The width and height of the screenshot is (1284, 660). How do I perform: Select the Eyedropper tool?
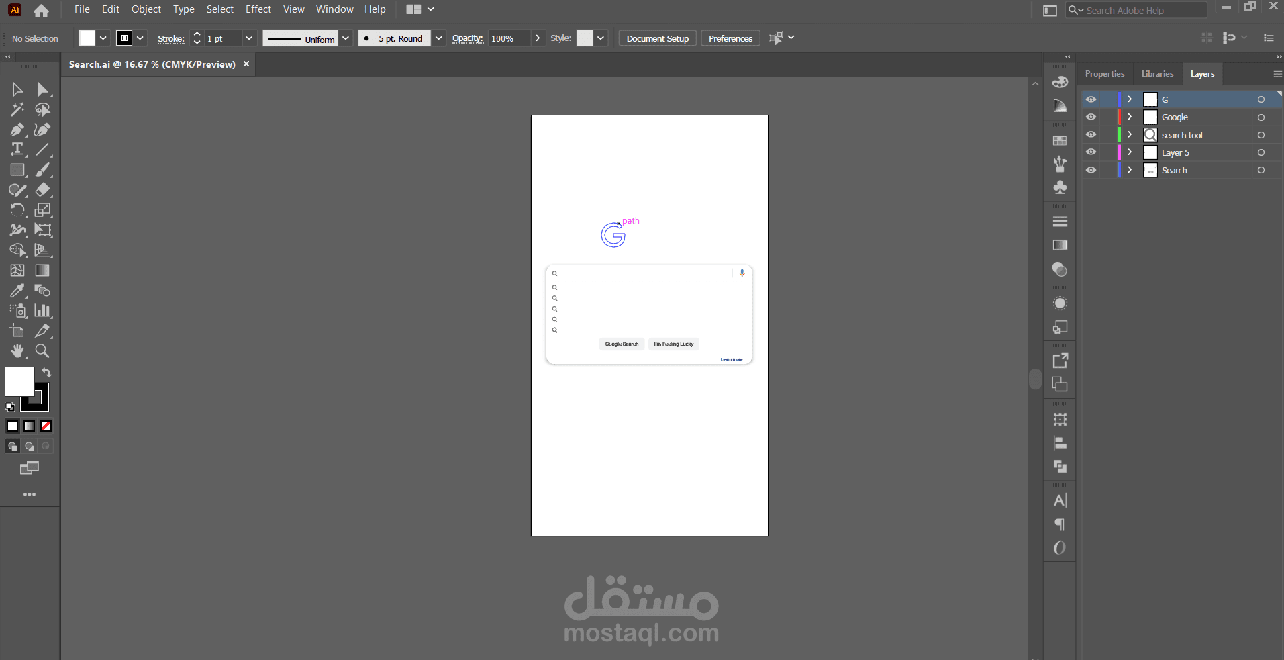17,291
